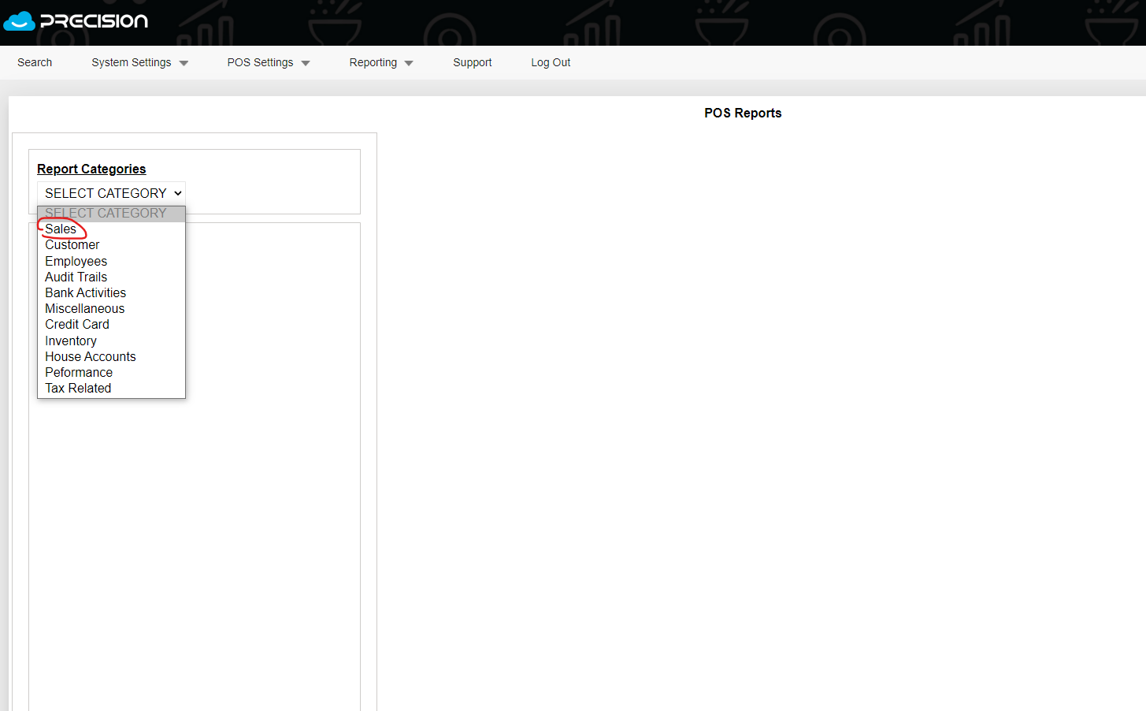Viewport: 1146px width, 711px height.
Task: Select Customer report category
Action: point(111,245)
